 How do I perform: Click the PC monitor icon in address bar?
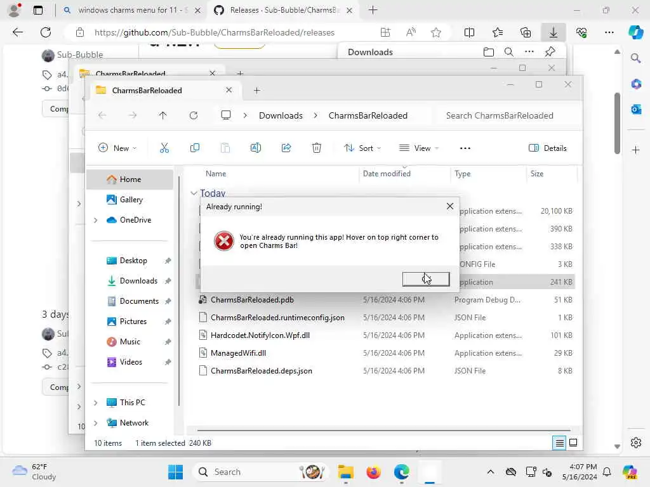226,115
